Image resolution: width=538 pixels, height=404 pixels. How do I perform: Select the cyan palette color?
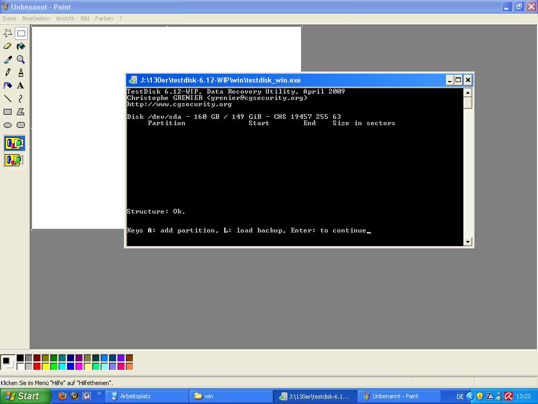pos(62,367)
